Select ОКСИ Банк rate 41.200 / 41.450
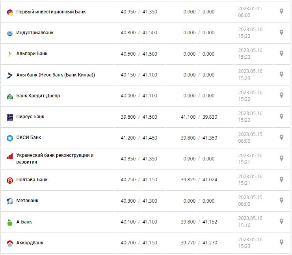Screen dimensions: 292x255 (139, 138)
